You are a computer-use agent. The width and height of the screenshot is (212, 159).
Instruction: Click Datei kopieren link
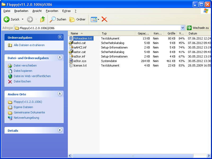23,71
